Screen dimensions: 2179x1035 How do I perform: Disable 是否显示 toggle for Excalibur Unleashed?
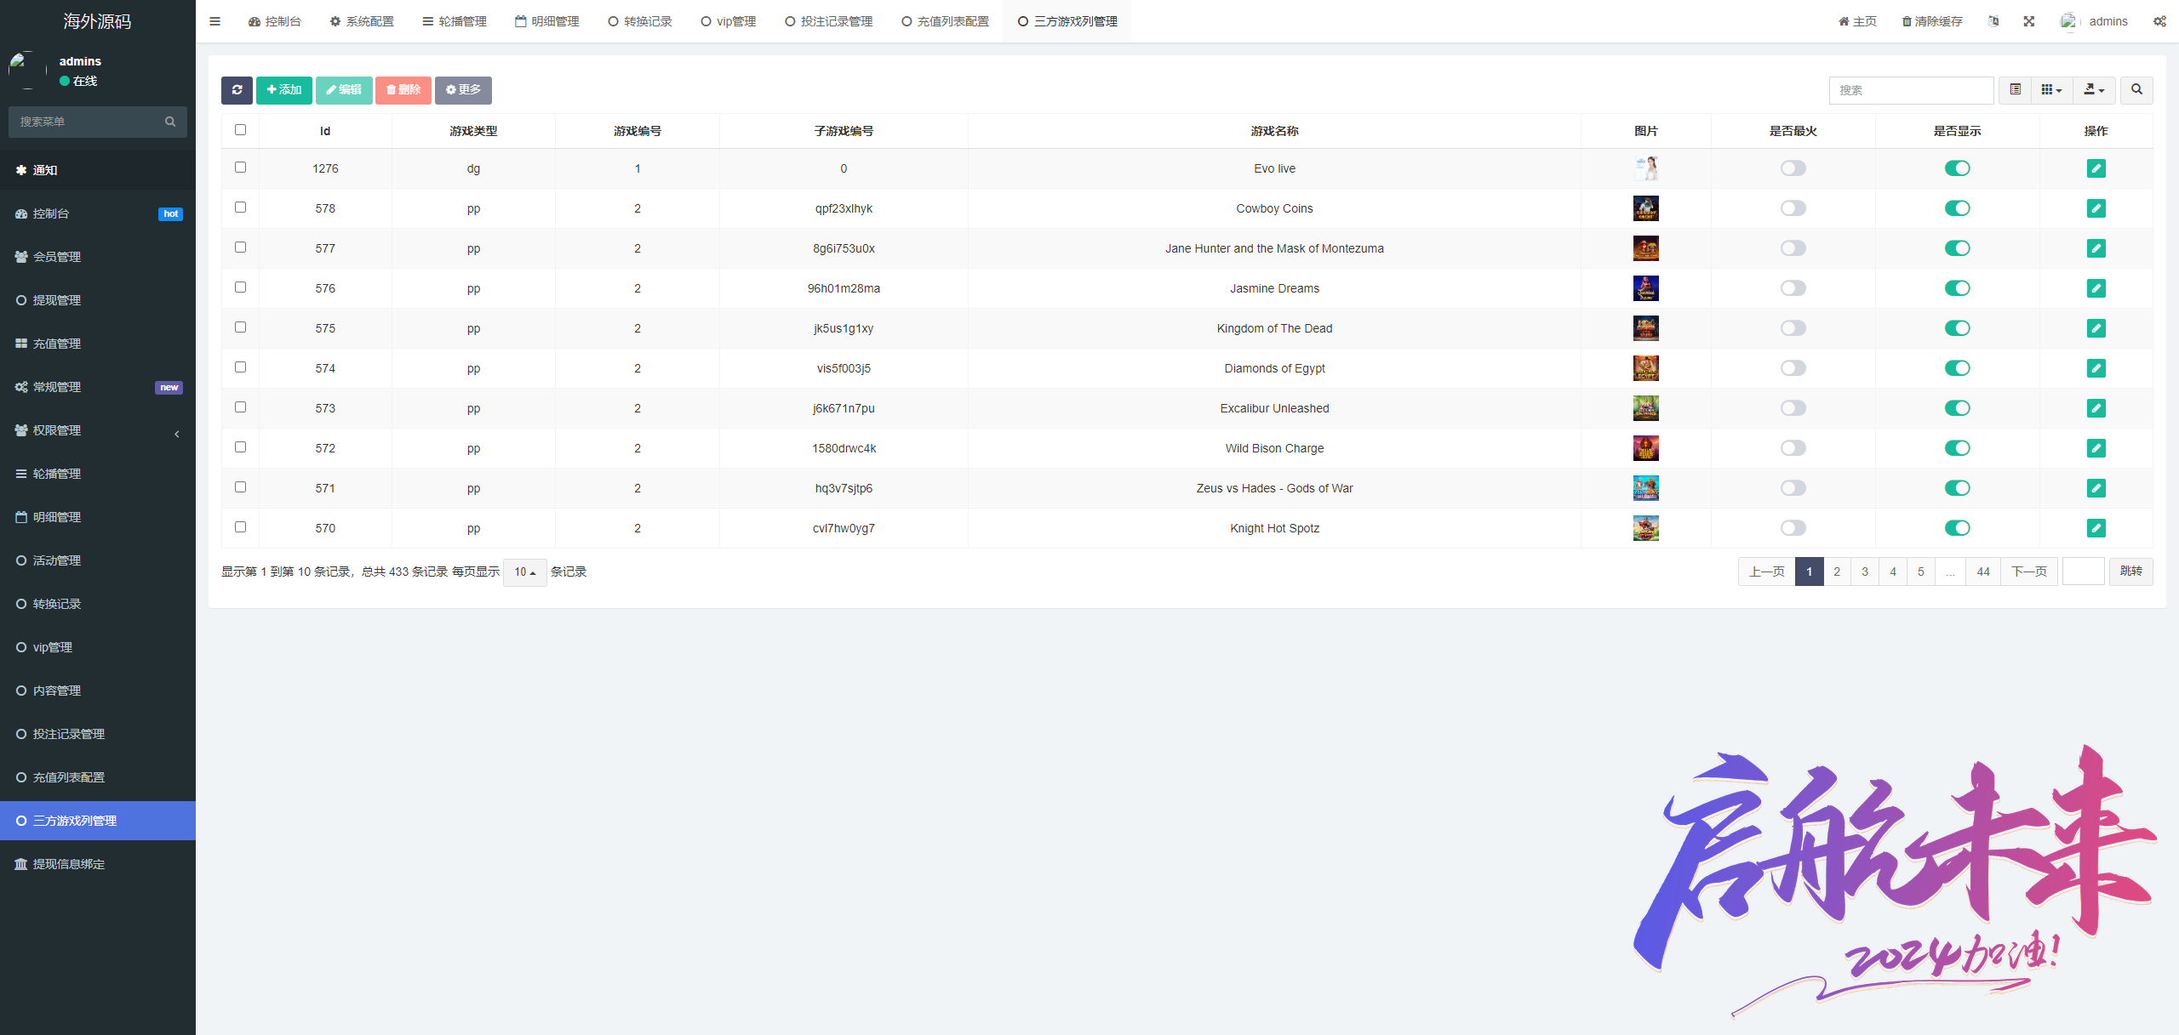click(1957, 408)
